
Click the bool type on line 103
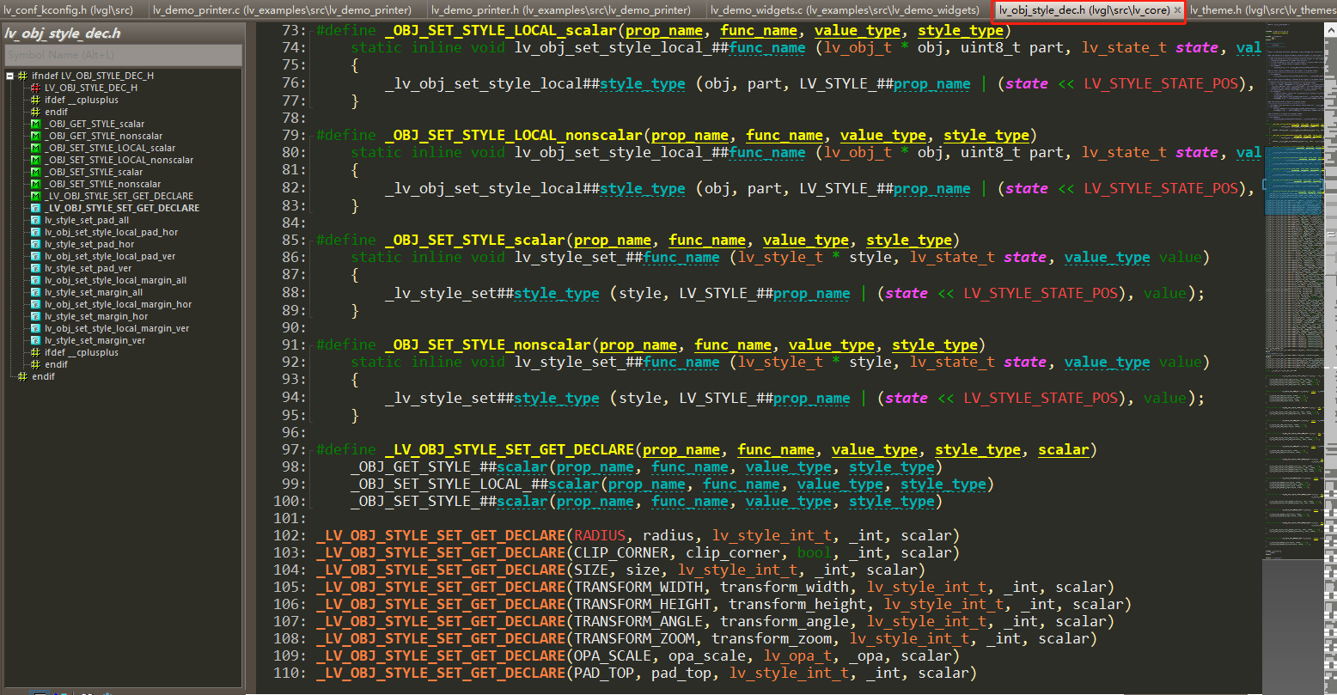(815, 552)
